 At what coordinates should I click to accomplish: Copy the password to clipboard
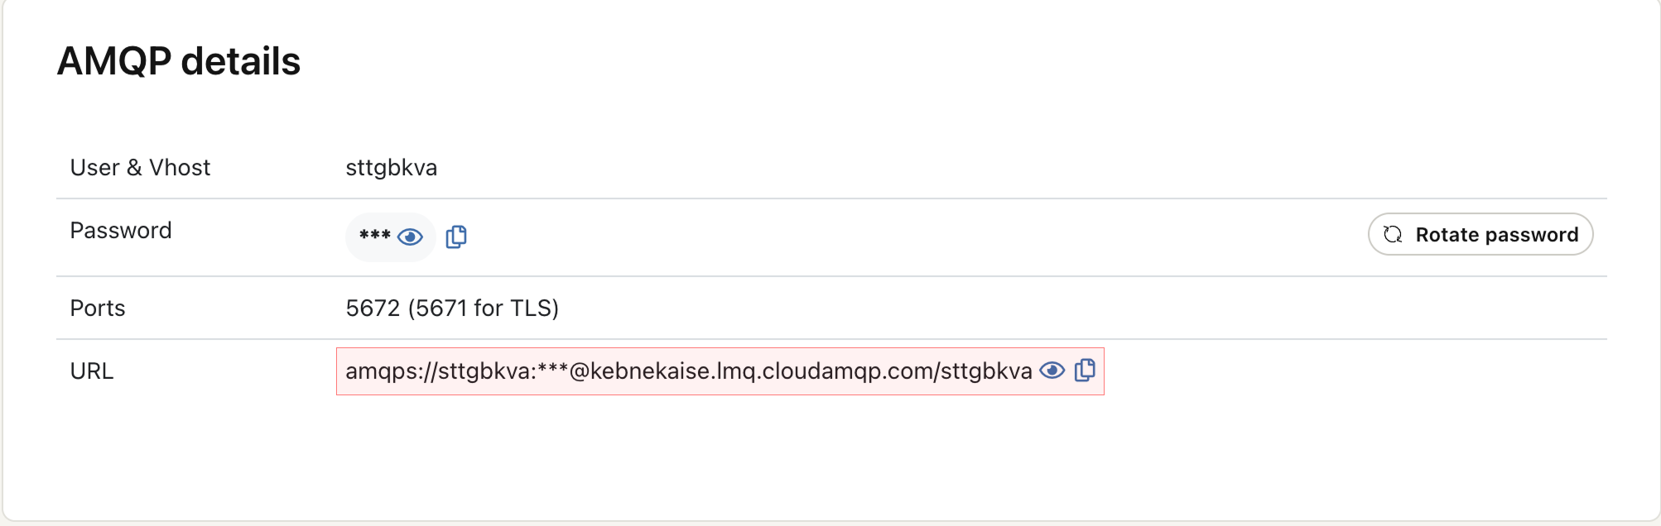pyautogui.click(x=456, y=237)
